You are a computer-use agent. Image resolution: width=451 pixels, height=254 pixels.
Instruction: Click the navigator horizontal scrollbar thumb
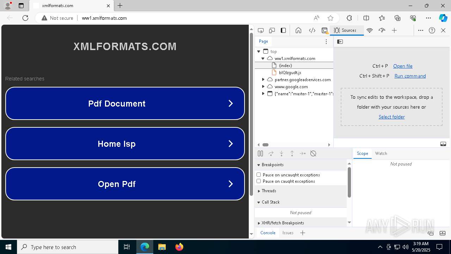(265, 145)
